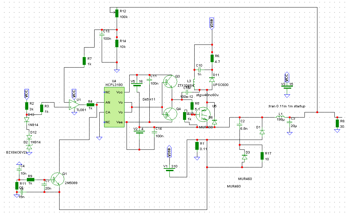Select the VCC net label above R2
Image resolution: width=347 pixels, height=216 pixels.
click(x=27, y=94)
